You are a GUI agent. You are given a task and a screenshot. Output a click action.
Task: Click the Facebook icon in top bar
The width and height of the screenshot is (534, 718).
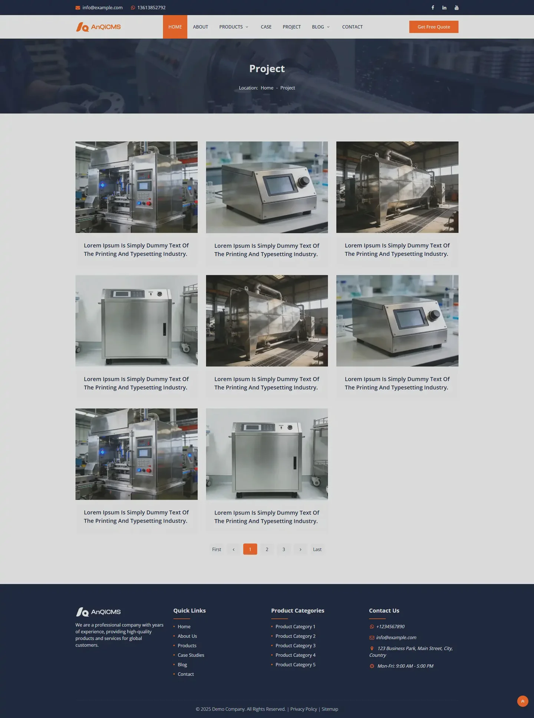[x=432, y=8]
